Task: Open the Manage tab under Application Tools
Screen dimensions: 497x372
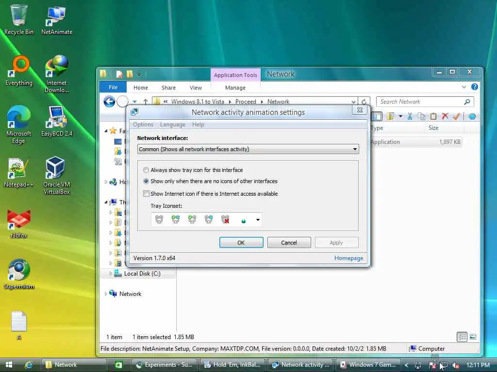Action: click(x=235, y=88)
